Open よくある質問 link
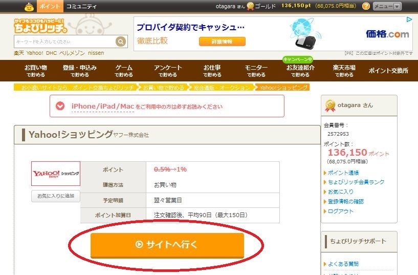This screenshot has height=275, width=418. pos(343,264)
